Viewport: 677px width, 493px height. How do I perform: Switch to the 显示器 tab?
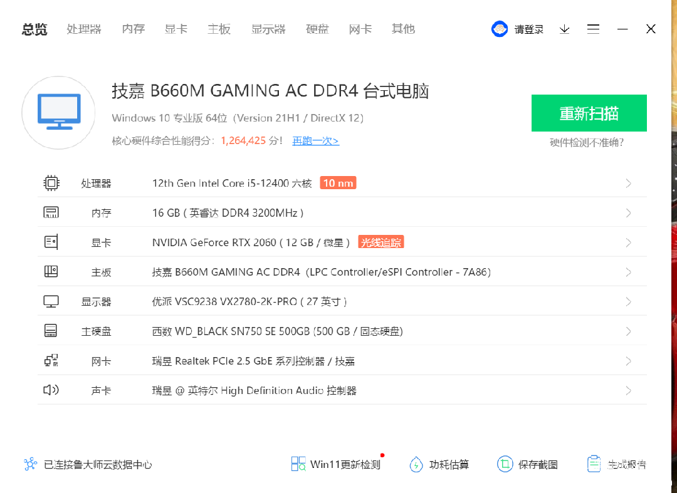pos(268,29)
